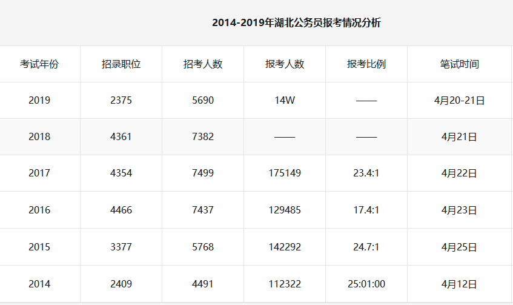Click exam date 4月21日
The width and height of the screenshot is (513, 305).
(459, 136)
